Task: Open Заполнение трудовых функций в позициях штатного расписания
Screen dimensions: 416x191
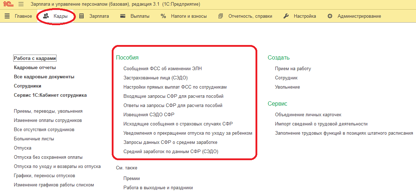Action: [344, 133]
